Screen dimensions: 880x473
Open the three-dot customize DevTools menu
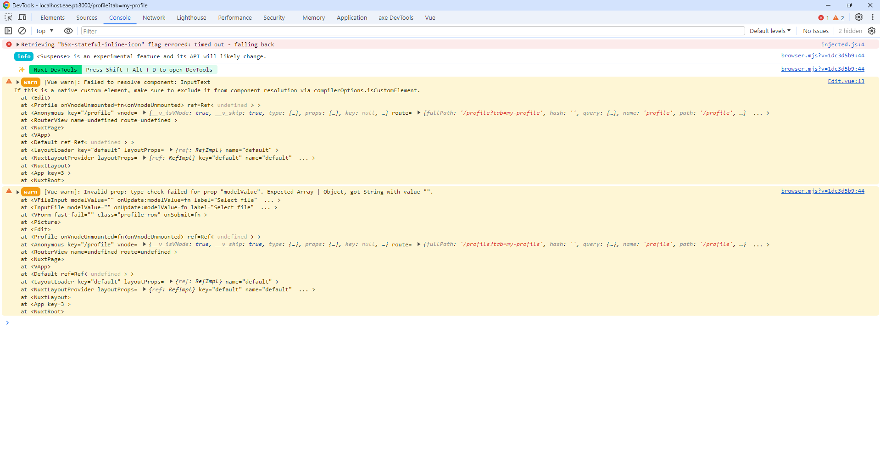[873, 17]
